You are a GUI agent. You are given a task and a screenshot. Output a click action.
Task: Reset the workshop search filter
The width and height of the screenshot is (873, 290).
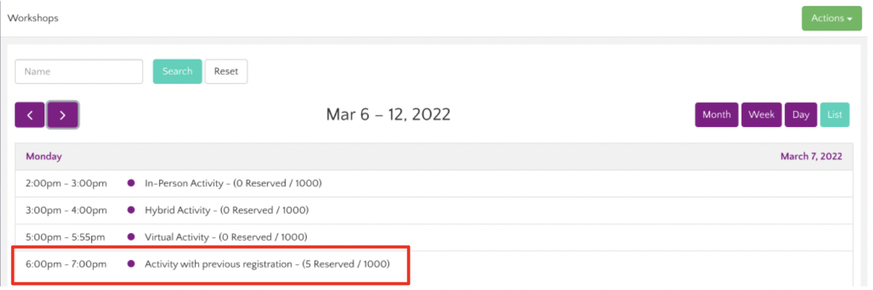[226, 72]
